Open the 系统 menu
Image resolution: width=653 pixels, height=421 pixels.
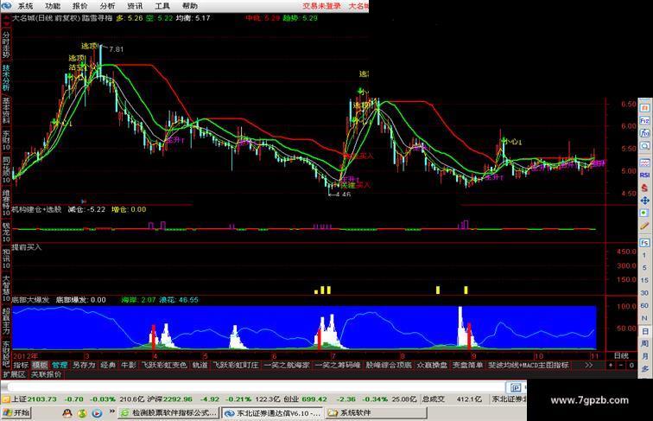coord(24,6)
